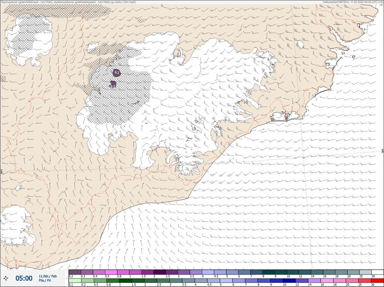Pick the lower legend deep blue swatch at 10
This screenshot has height=287, width=384.
point(289,281)
